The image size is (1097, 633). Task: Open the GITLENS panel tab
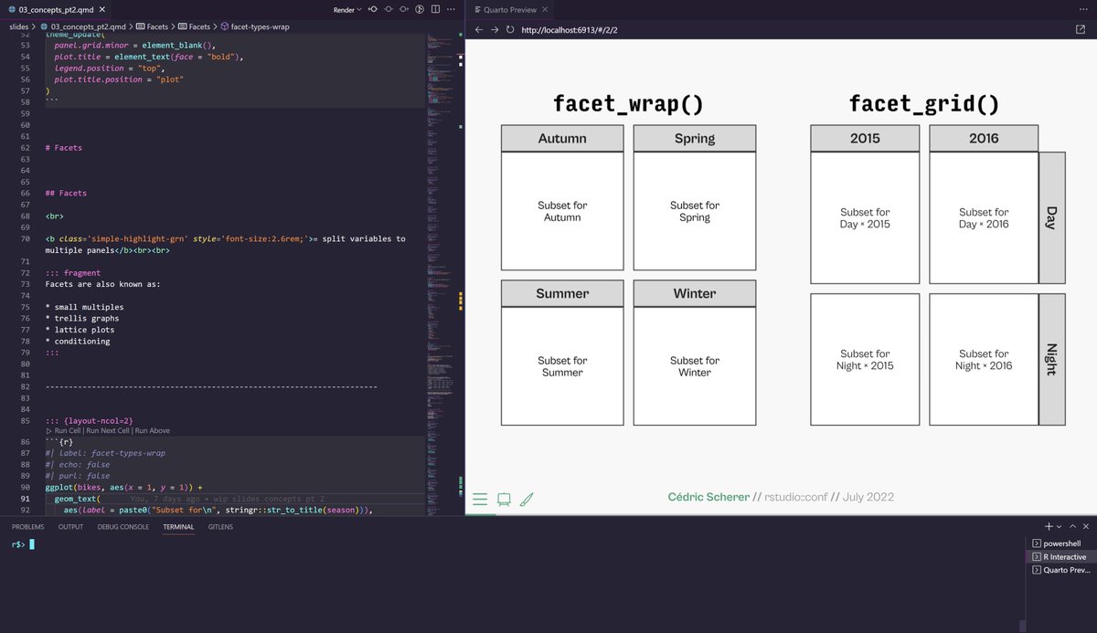220,526
